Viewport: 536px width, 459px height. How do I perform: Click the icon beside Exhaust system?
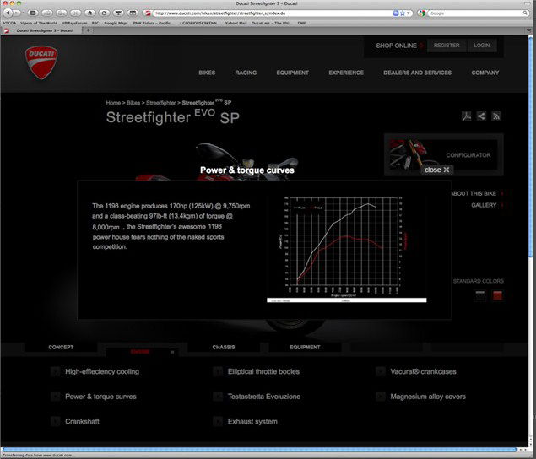click(218, 420)
